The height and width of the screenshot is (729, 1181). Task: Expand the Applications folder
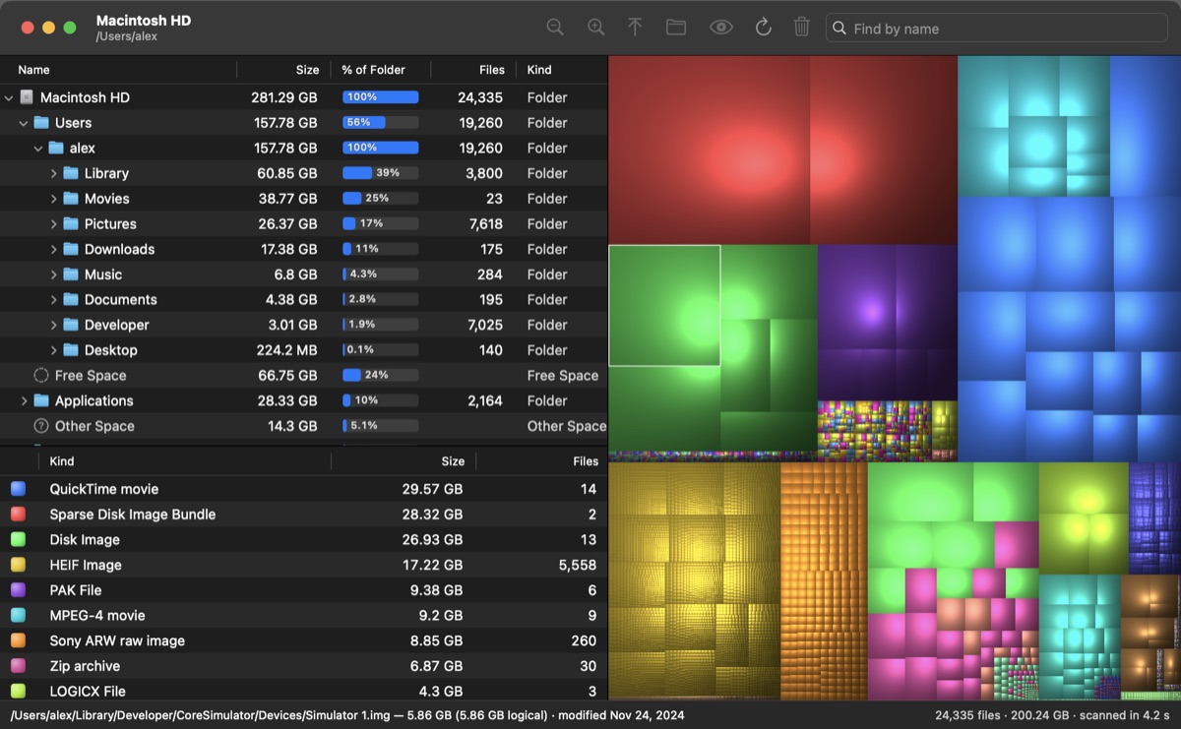pyautogui.click(x=25, y=400)
